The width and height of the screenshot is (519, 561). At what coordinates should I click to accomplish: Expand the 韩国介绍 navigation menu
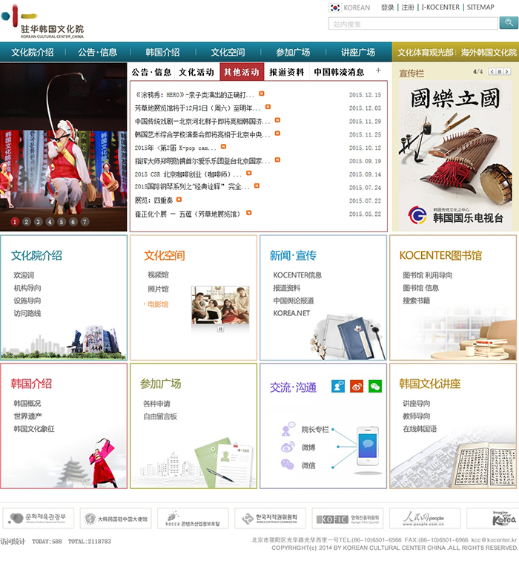tap(162, 52)
